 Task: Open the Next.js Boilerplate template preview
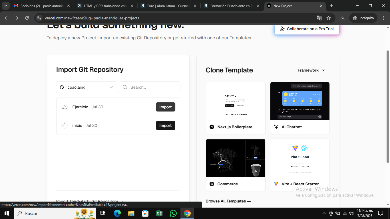click(236, 101)
